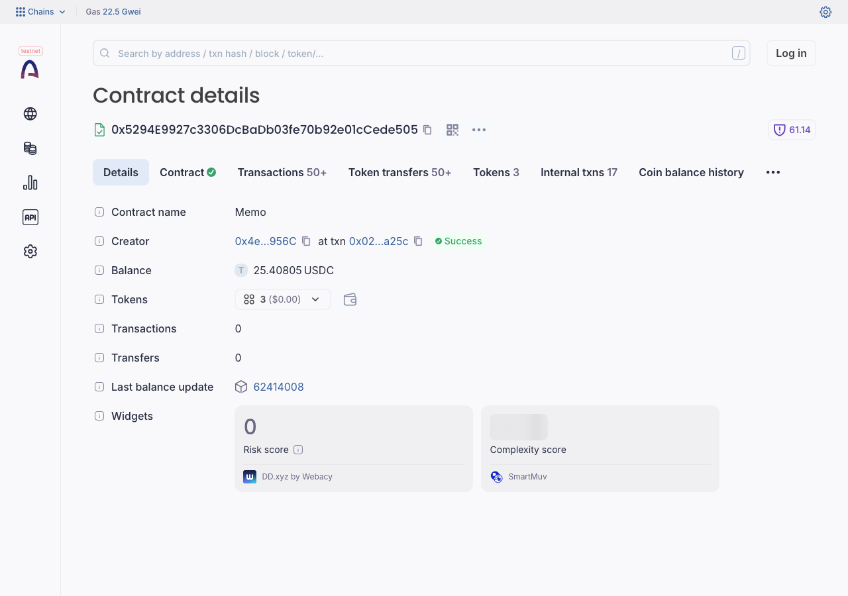Expand the 3 ($0.00) tokens dropdown
The image size is (848, 596).
click(283, 299)
